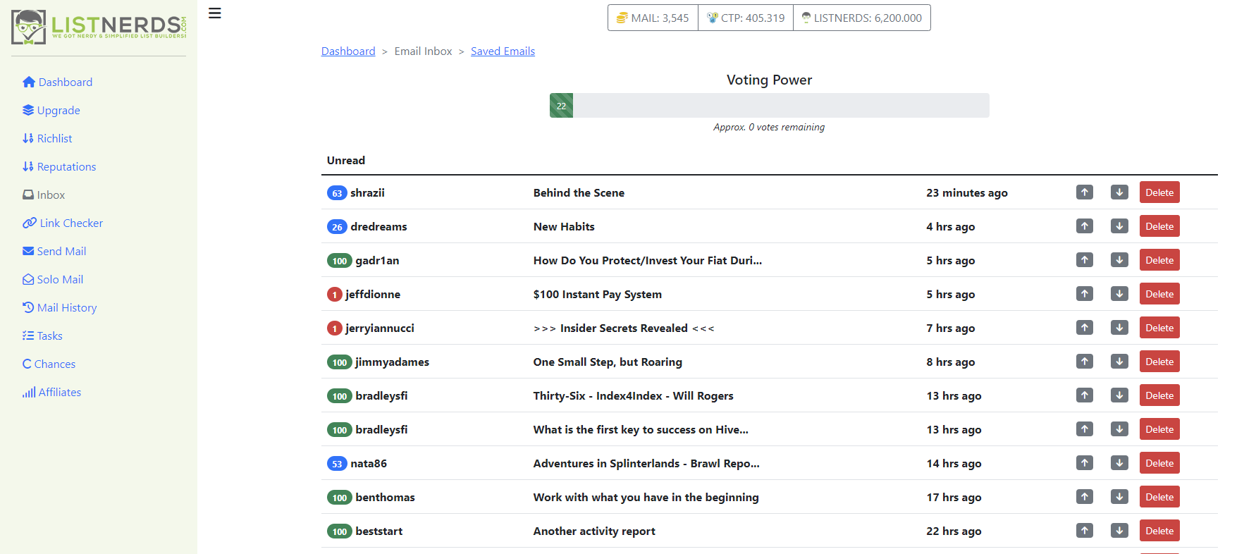This screenshot has height=554, width=1256.
Task: Open Solo Mail page
Action: click(x=53, y=279)
